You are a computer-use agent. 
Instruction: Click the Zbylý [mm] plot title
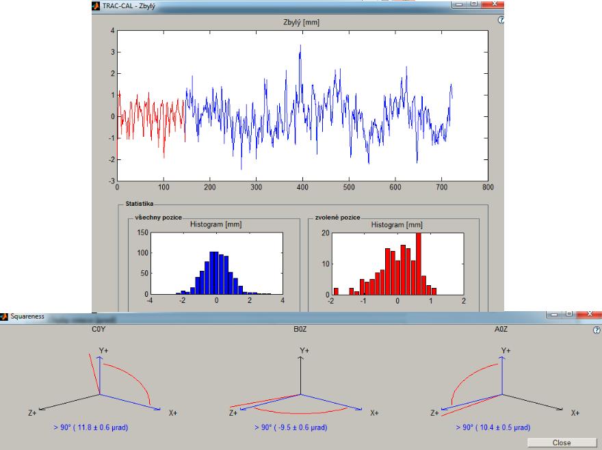click(302, 22)
